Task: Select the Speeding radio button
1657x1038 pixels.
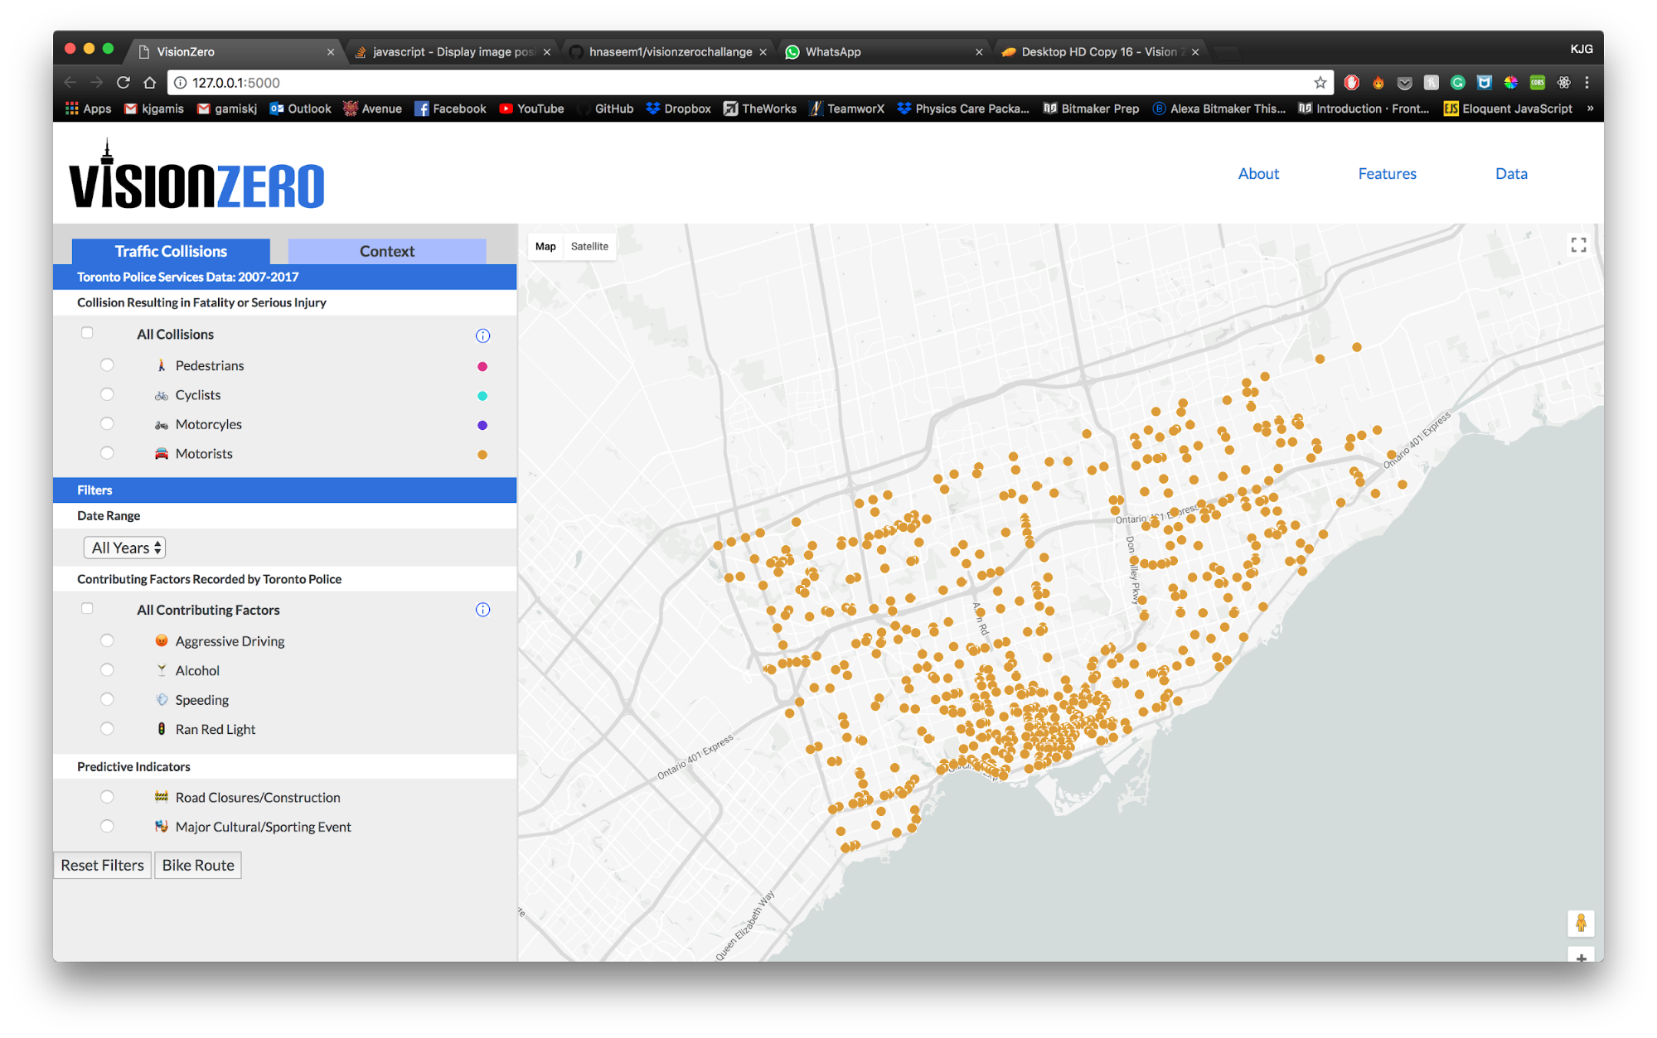Action: 107,699
